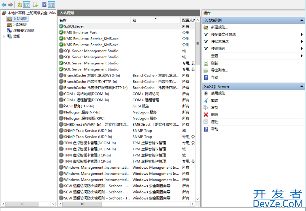
Task: Toggle the console tree pane toolbar icon
Action: pyautogui.click(x=27, y=4)
